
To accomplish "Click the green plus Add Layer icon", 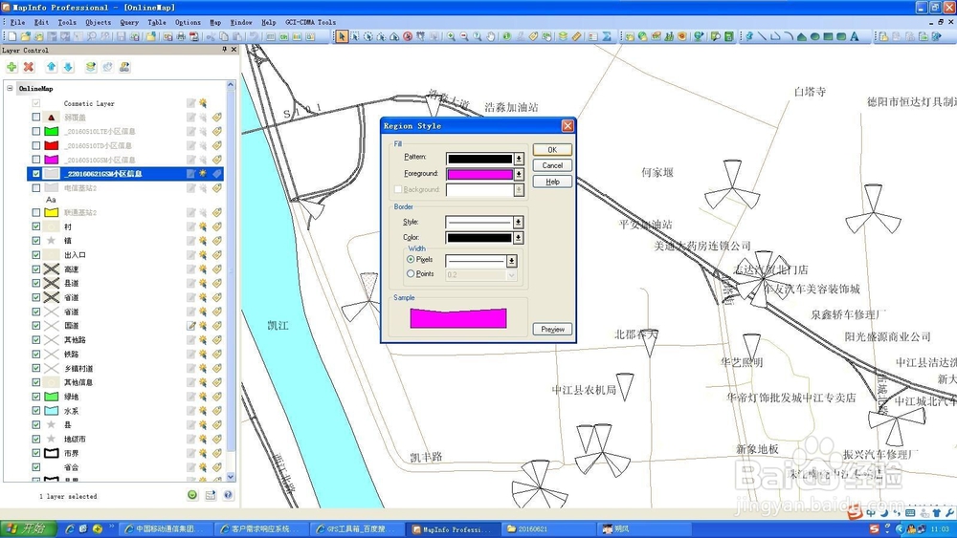I will tap(11, 67).
